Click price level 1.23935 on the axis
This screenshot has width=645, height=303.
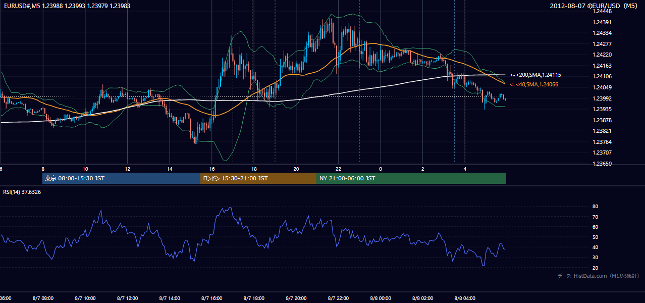pyautogui.click(x=602, y=109)
